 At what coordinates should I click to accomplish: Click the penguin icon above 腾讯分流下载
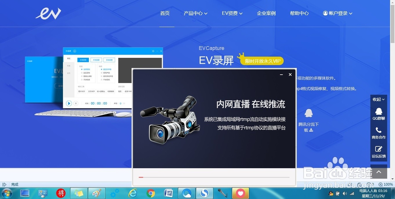(x=308, y=113)
